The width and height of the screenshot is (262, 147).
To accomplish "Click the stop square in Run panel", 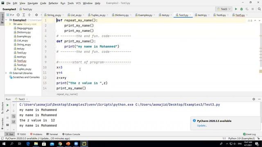I will click(x=7, y=118).
